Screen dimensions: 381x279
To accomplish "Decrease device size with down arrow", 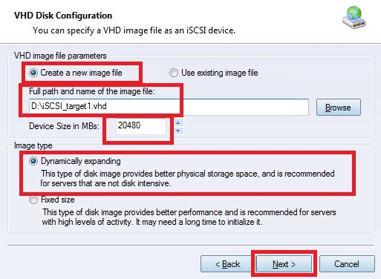I will pyautogui.click(x=178, y=131).
